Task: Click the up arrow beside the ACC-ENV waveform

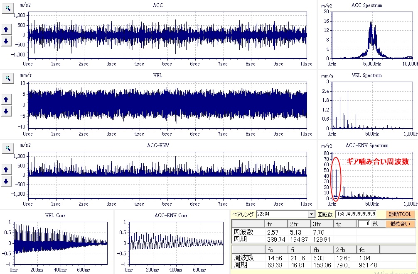Action: (6, 170)
